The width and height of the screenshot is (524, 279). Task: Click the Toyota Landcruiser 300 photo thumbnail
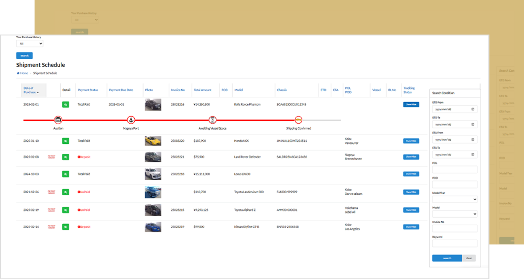click(153, 192)
